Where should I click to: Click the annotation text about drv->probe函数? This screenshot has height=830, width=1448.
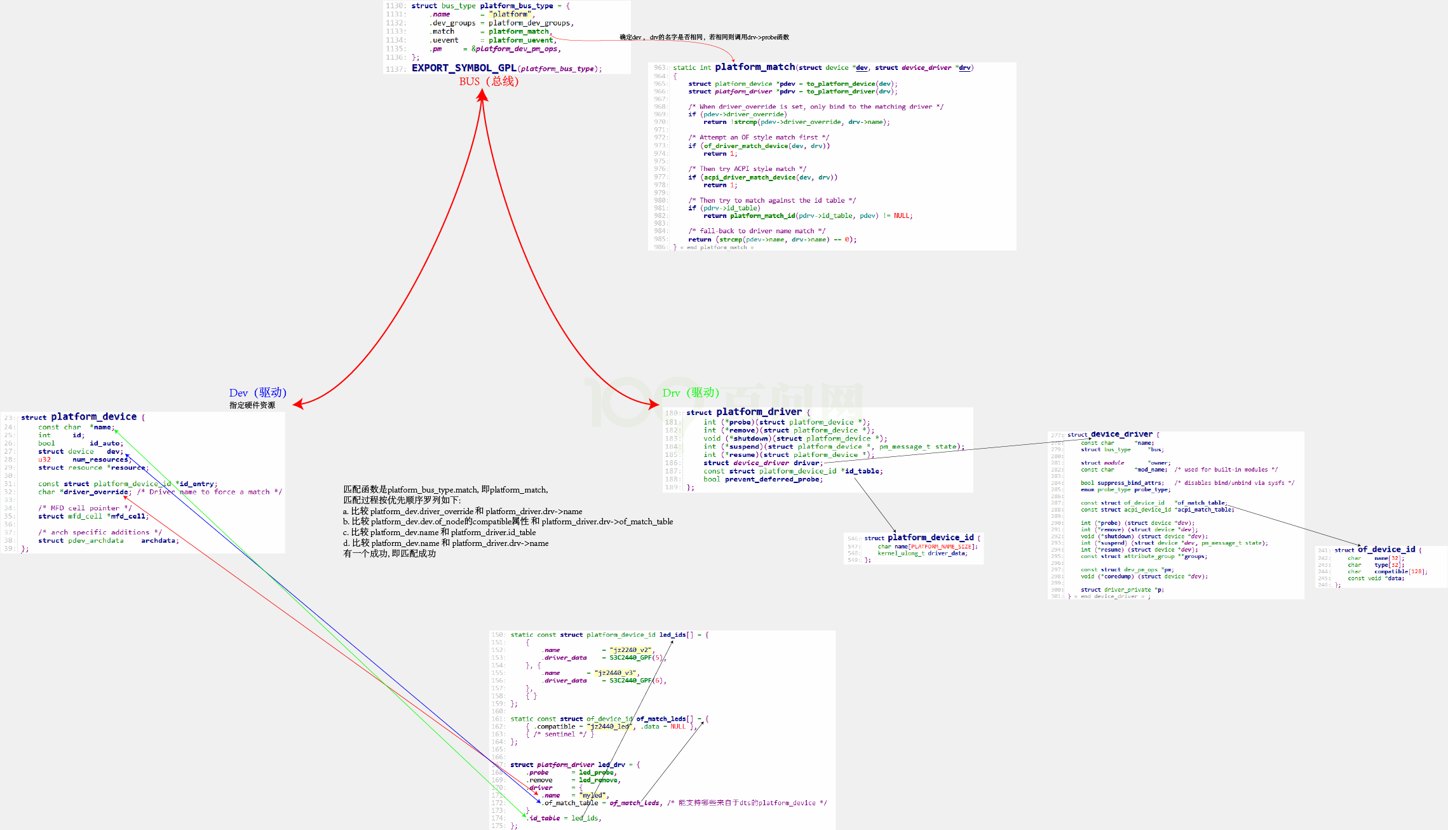pos(704,37)
